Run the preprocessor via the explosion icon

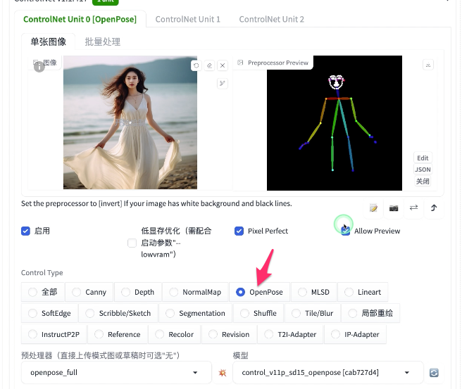(x=223, y=373)
